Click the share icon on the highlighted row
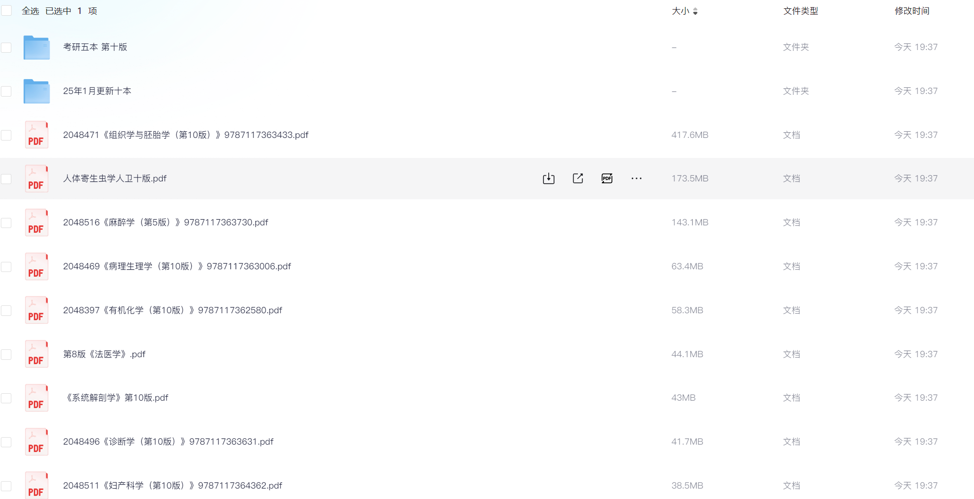The width and height of the screenshot is (974, 499). [577, 178]
